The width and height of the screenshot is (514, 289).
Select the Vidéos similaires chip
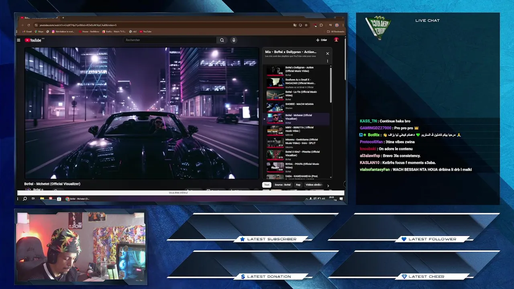click(314, 185)
